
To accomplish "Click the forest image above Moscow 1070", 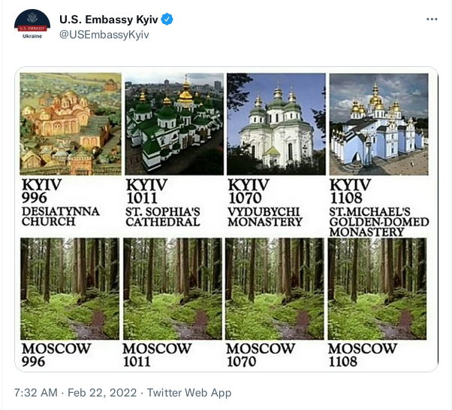I will coord(276,289).
